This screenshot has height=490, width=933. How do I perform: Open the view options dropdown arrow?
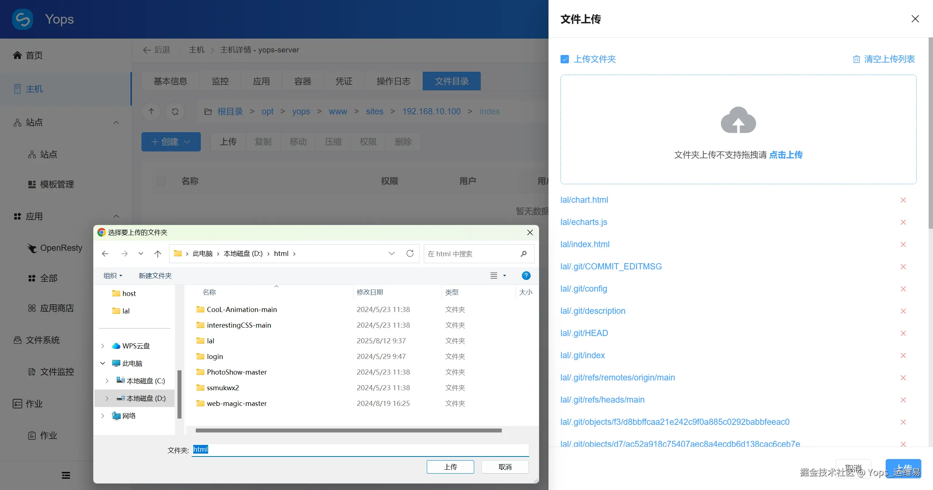[505, 276]
